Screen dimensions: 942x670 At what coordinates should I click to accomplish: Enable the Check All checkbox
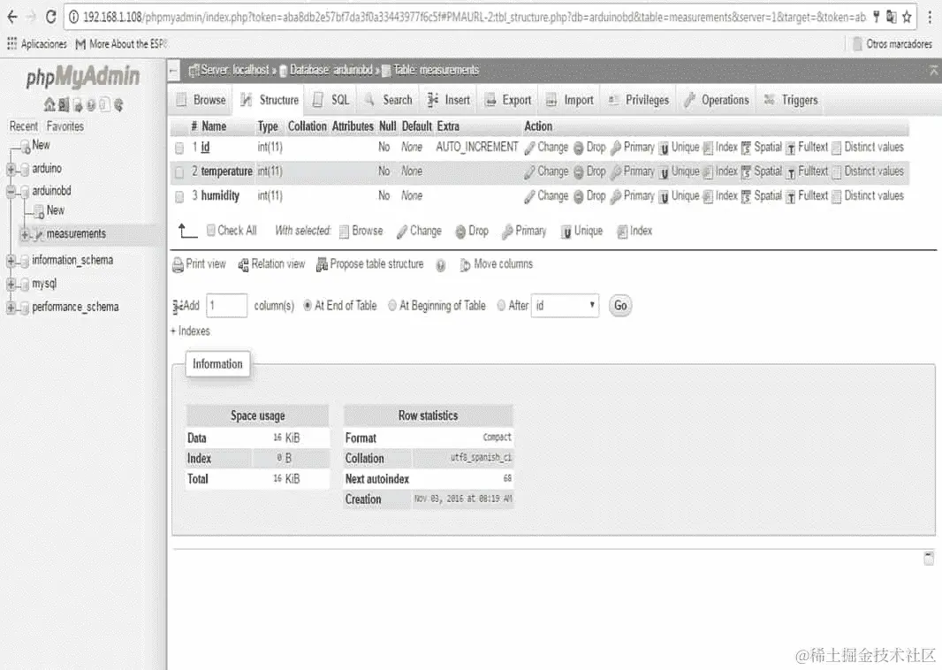point(211,230)
